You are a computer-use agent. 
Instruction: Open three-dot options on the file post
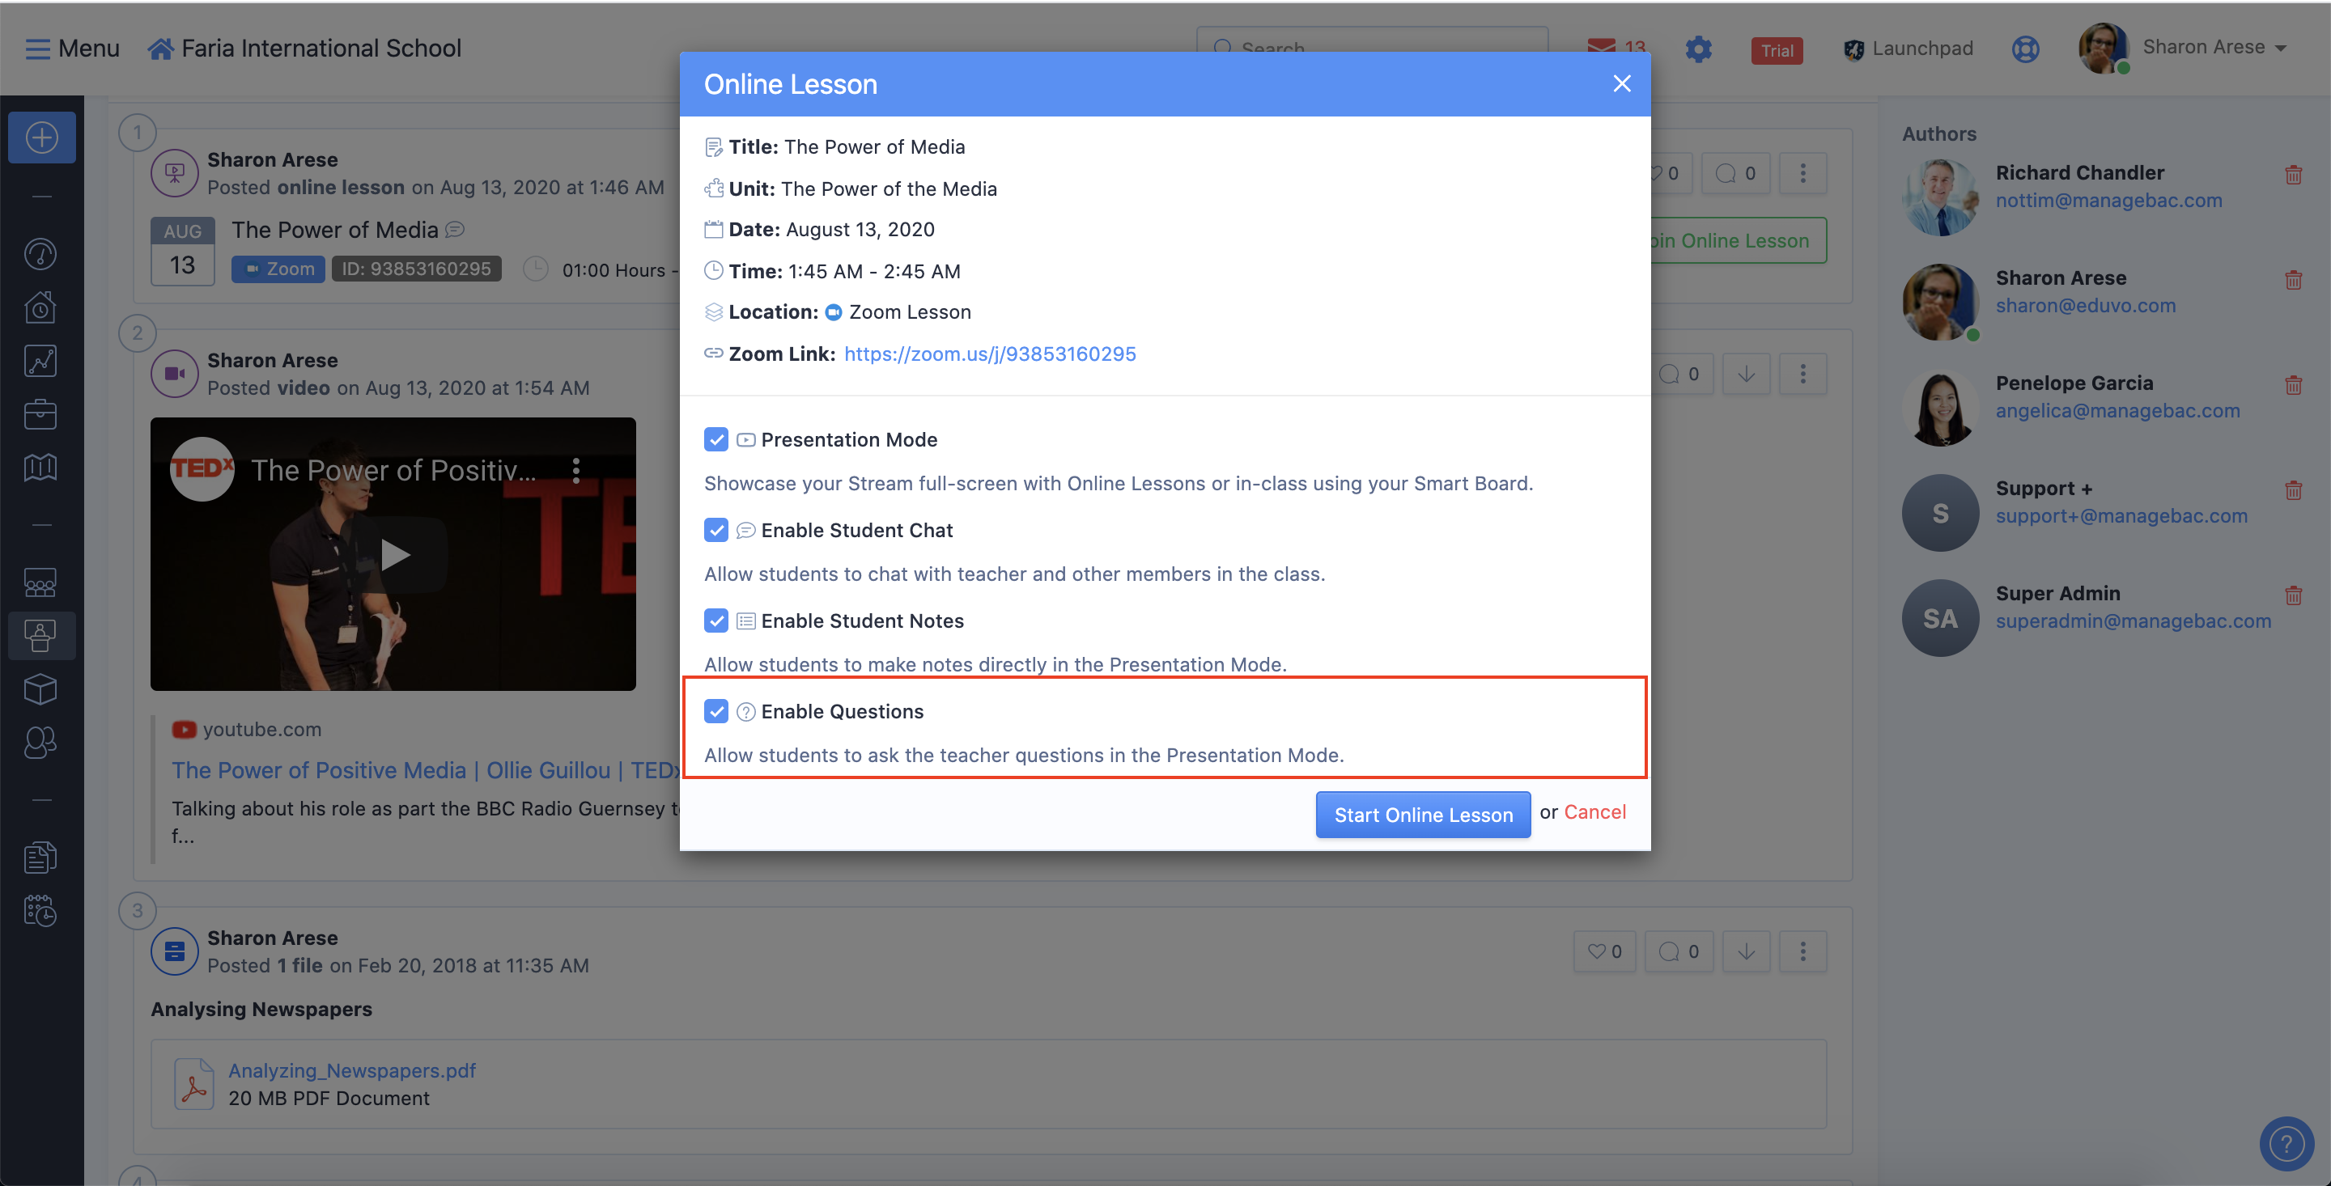pos(1802,951)
